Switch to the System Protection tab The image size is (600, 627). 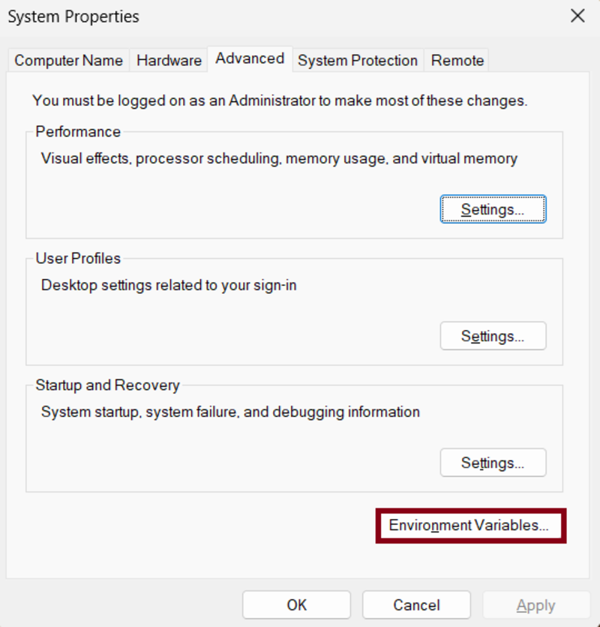358,60
